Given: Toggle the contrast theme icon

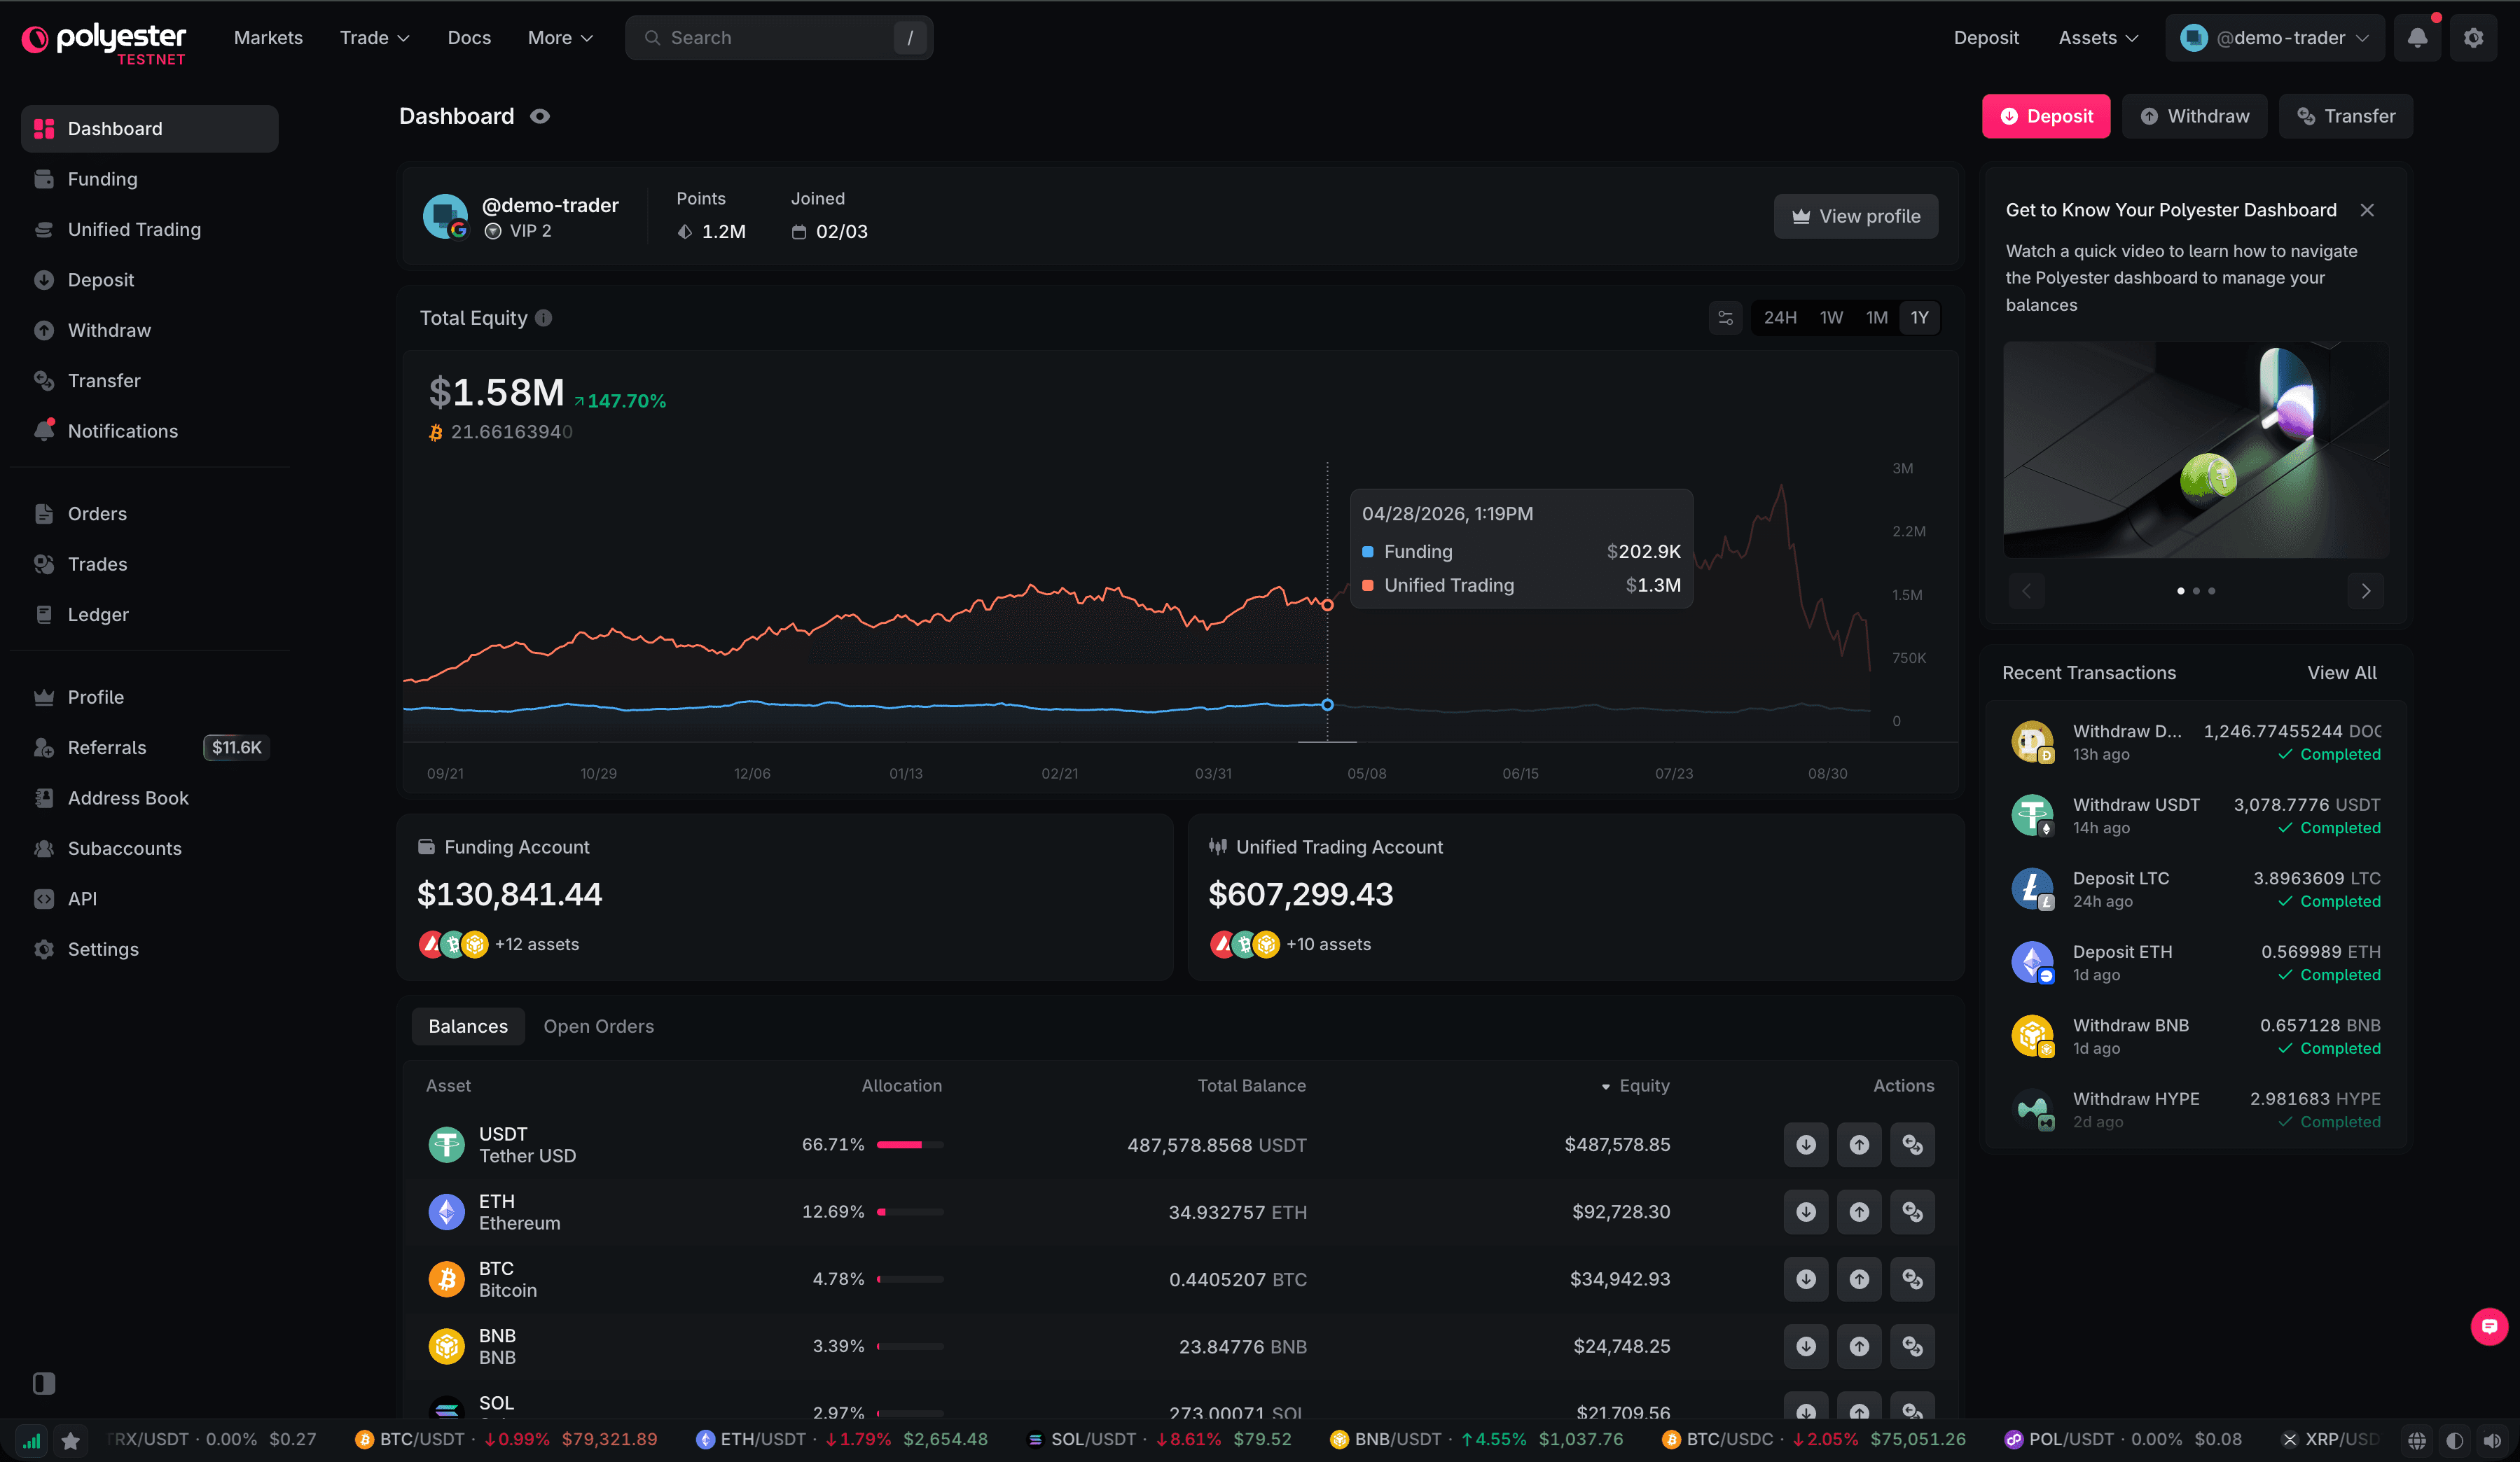Looking at the screenshot, I should click(2454, 1440).
